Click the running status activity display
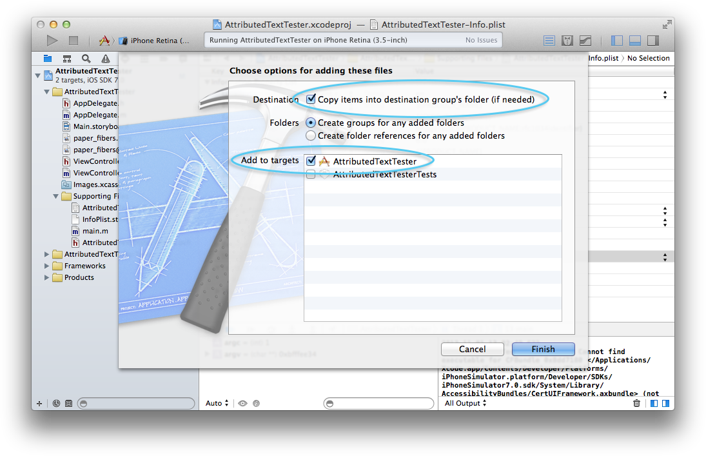The image size is (706, 456). (353, 40)
